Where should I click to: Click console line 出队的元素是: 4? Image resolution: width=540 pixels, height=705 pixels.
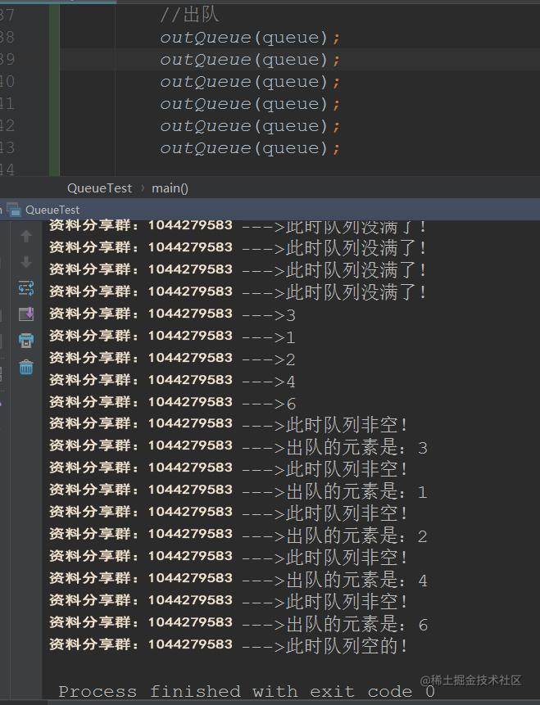coord(238,579)
